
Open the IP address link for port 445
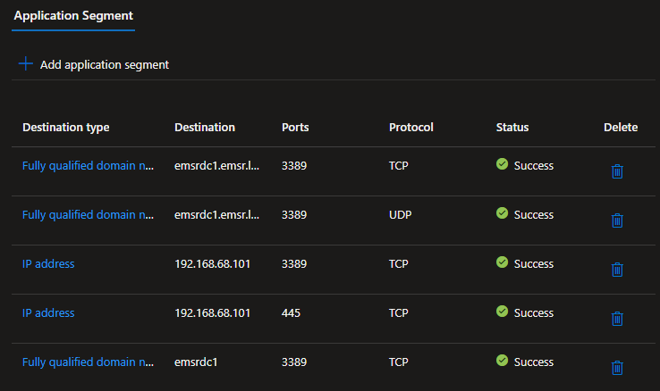pyautogui.click(x=48, y=312)
